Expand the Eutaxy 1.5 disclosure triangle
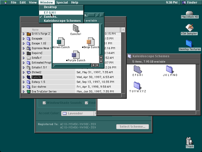Image resolution: width=202 pixels, height=152 pixels. 24,82
